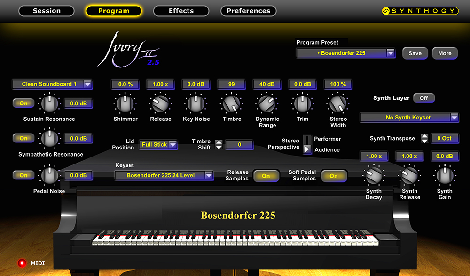470x276 pixels.
Task: Open the Session tab
Action: pyautogui.click(x=46, y=11)
